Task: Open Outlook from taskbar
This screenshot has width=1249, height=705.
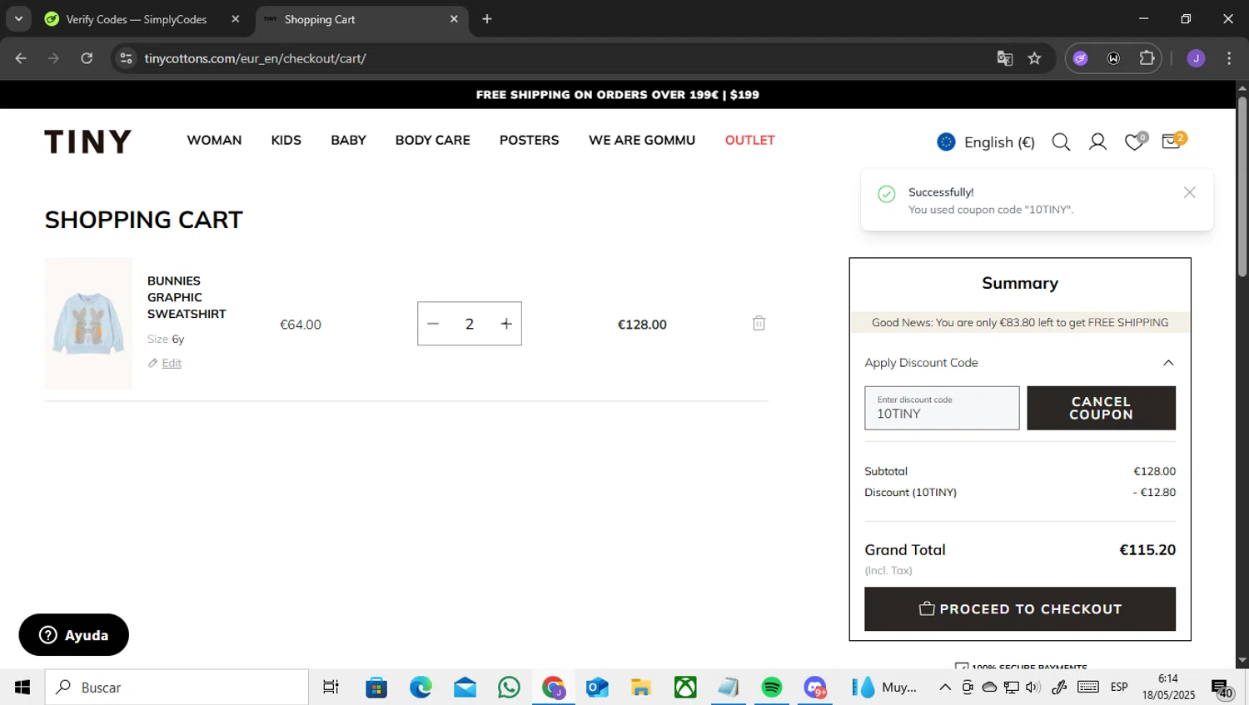Action: click(597, 688)
